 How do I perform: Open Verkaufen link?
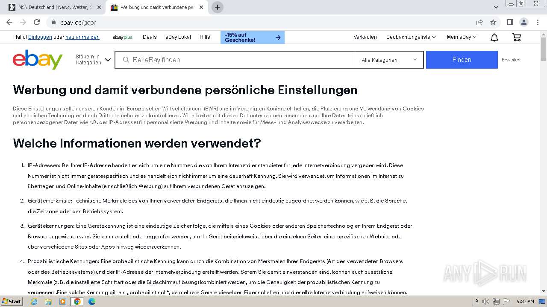(365, 37)
